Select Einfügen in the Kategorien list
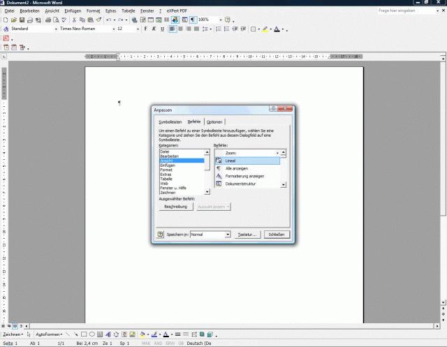The width and height of the screenshot is (447, 347). pos(182,165)
